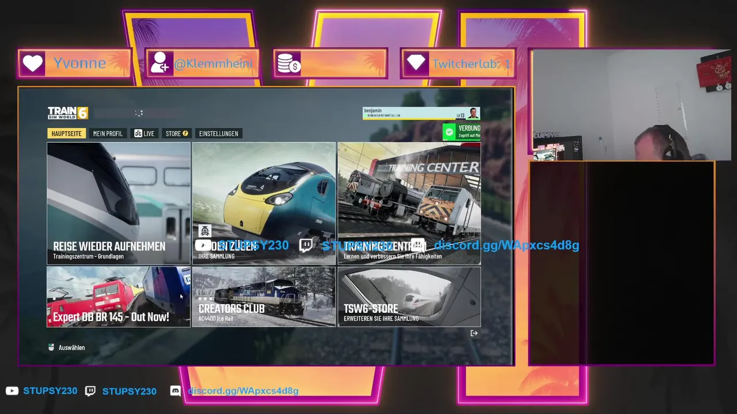Click the Twitcherlab: 1 label
Screen dimensions: 737x414
pyautogui.click(x=472, y=63)
